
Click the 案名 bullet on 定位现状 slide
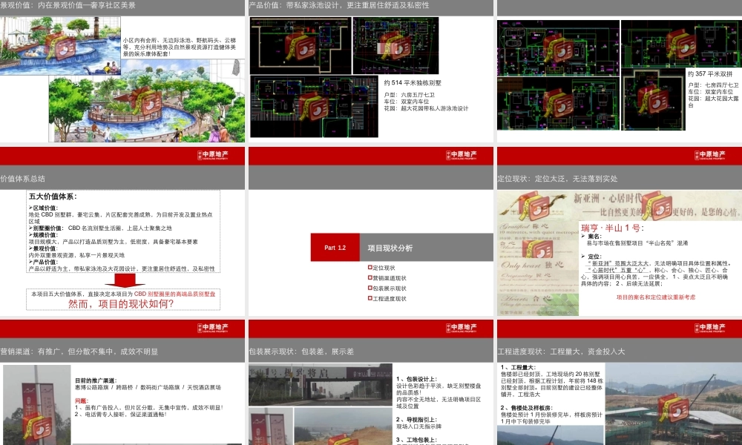[x=591, y=236]
